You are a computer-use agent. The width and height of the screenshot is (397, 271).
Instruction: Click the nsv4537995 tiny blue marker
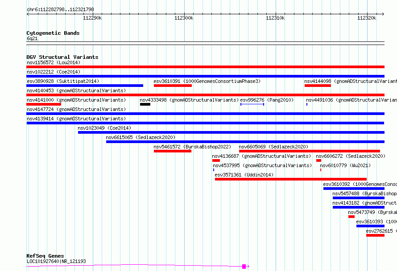(x=214, y=170)
